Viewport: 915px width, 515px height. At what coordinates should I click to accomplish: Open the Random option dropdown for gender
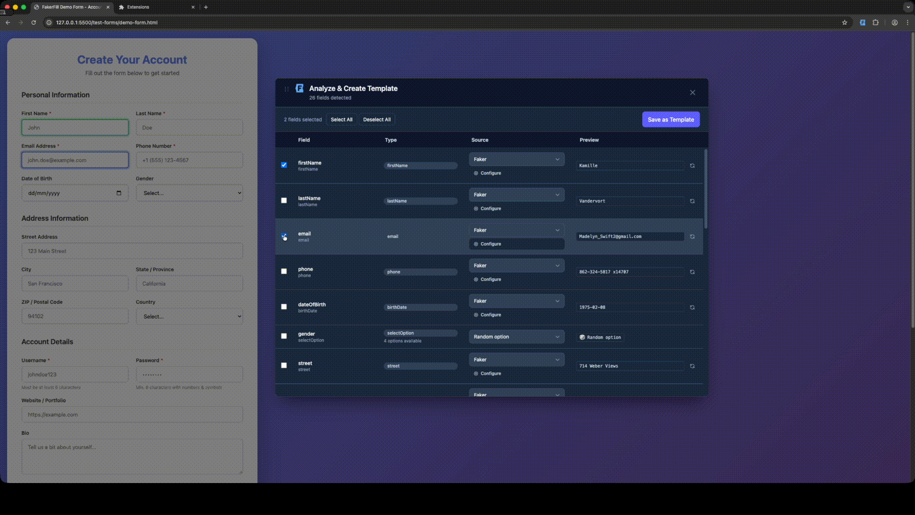[516, 337]
